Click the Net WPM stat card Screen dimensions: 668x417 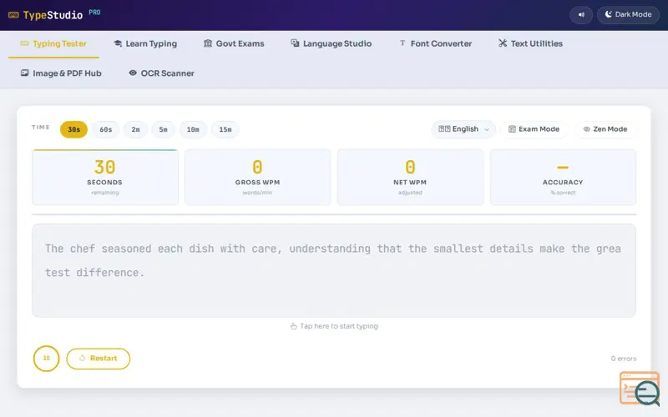point(410,177)
